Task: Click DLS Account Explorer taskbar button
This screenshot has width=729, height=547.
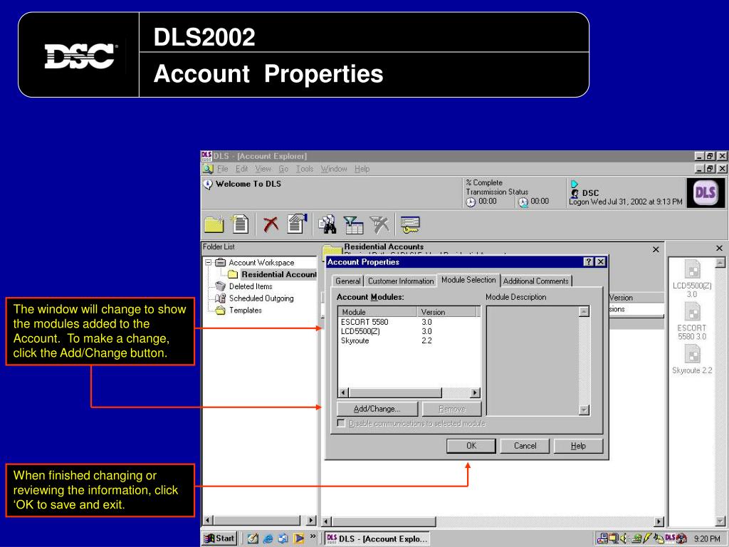Action: coord(377,538)
